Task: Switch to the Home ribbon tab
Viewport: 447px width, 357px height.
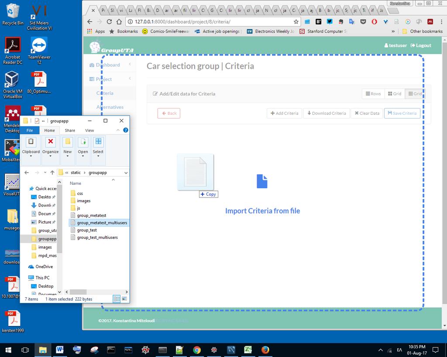Action: 50,130
